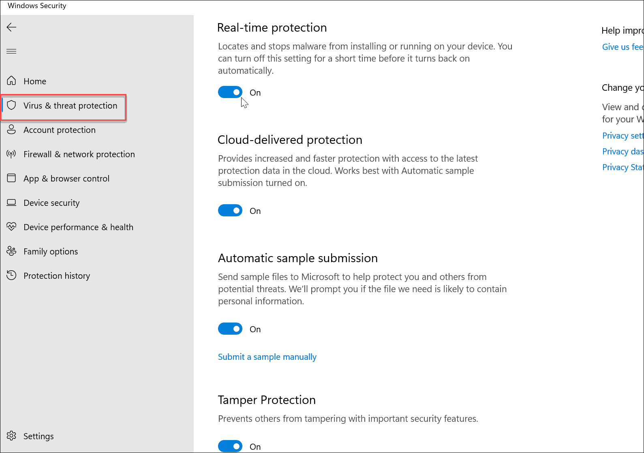This screenshot has height=453, width=644.
Task: Switch off Tamper Protection toggle
Action: [230, 447]
